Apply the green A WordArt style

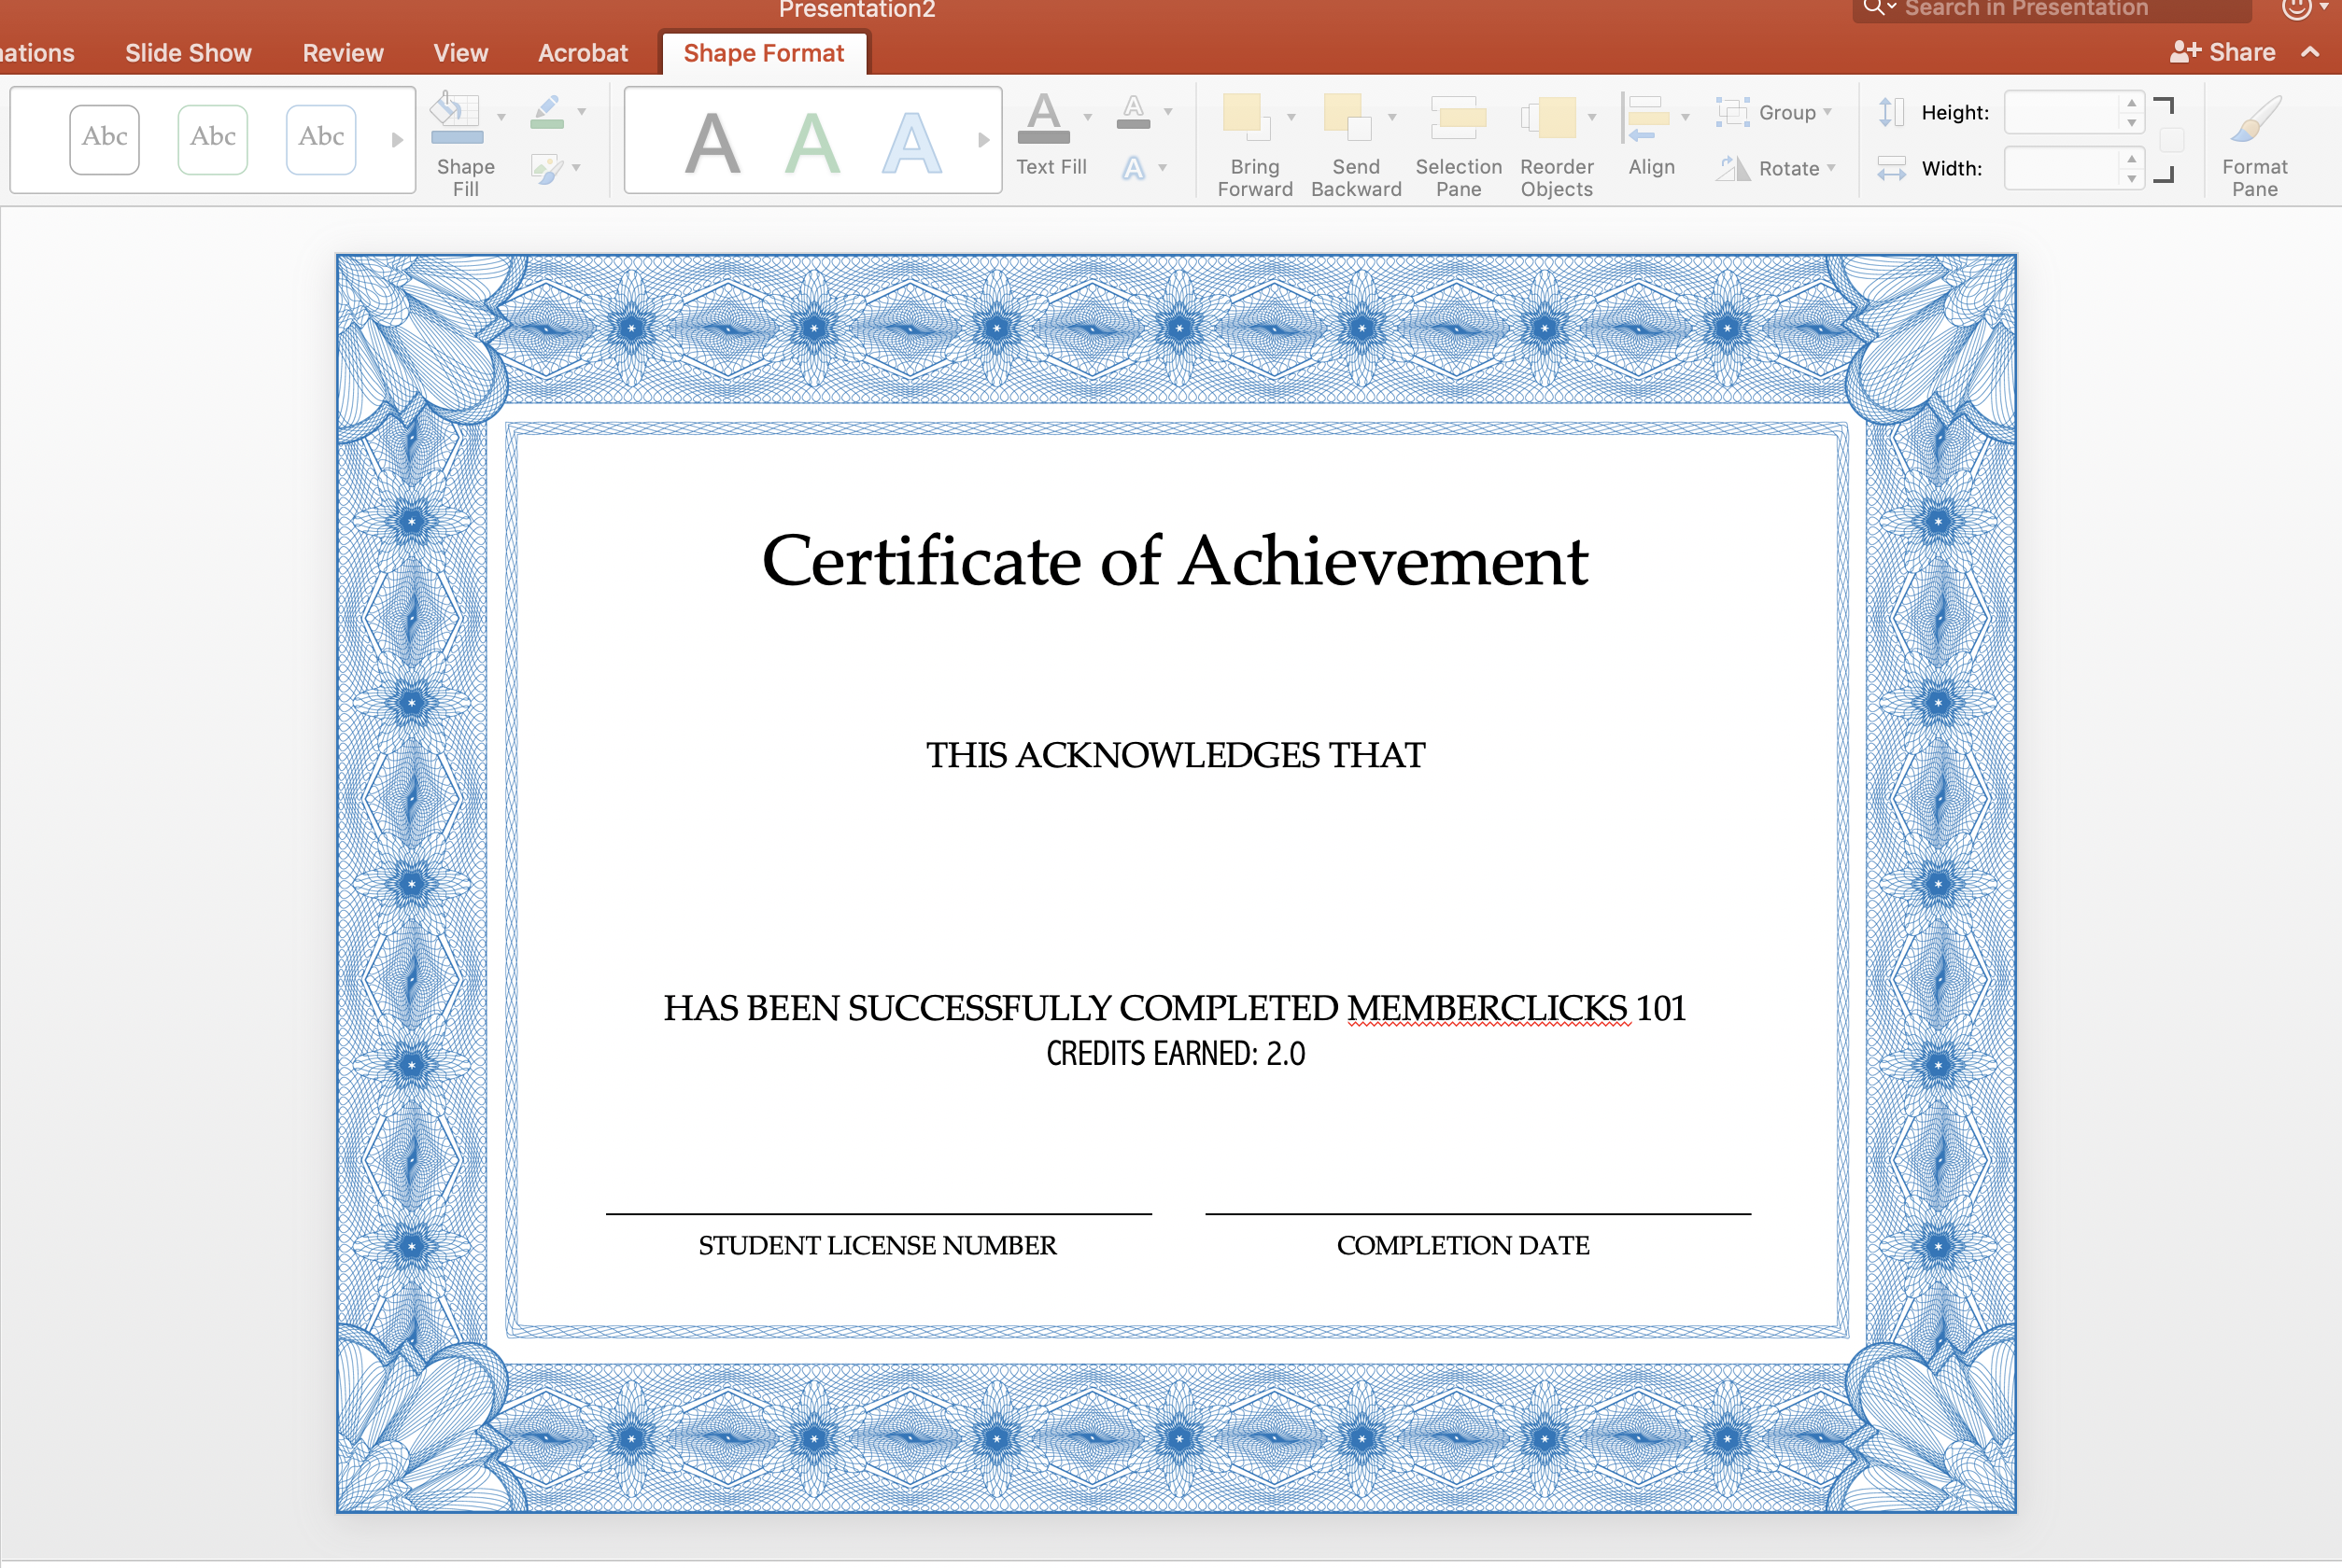812,143
